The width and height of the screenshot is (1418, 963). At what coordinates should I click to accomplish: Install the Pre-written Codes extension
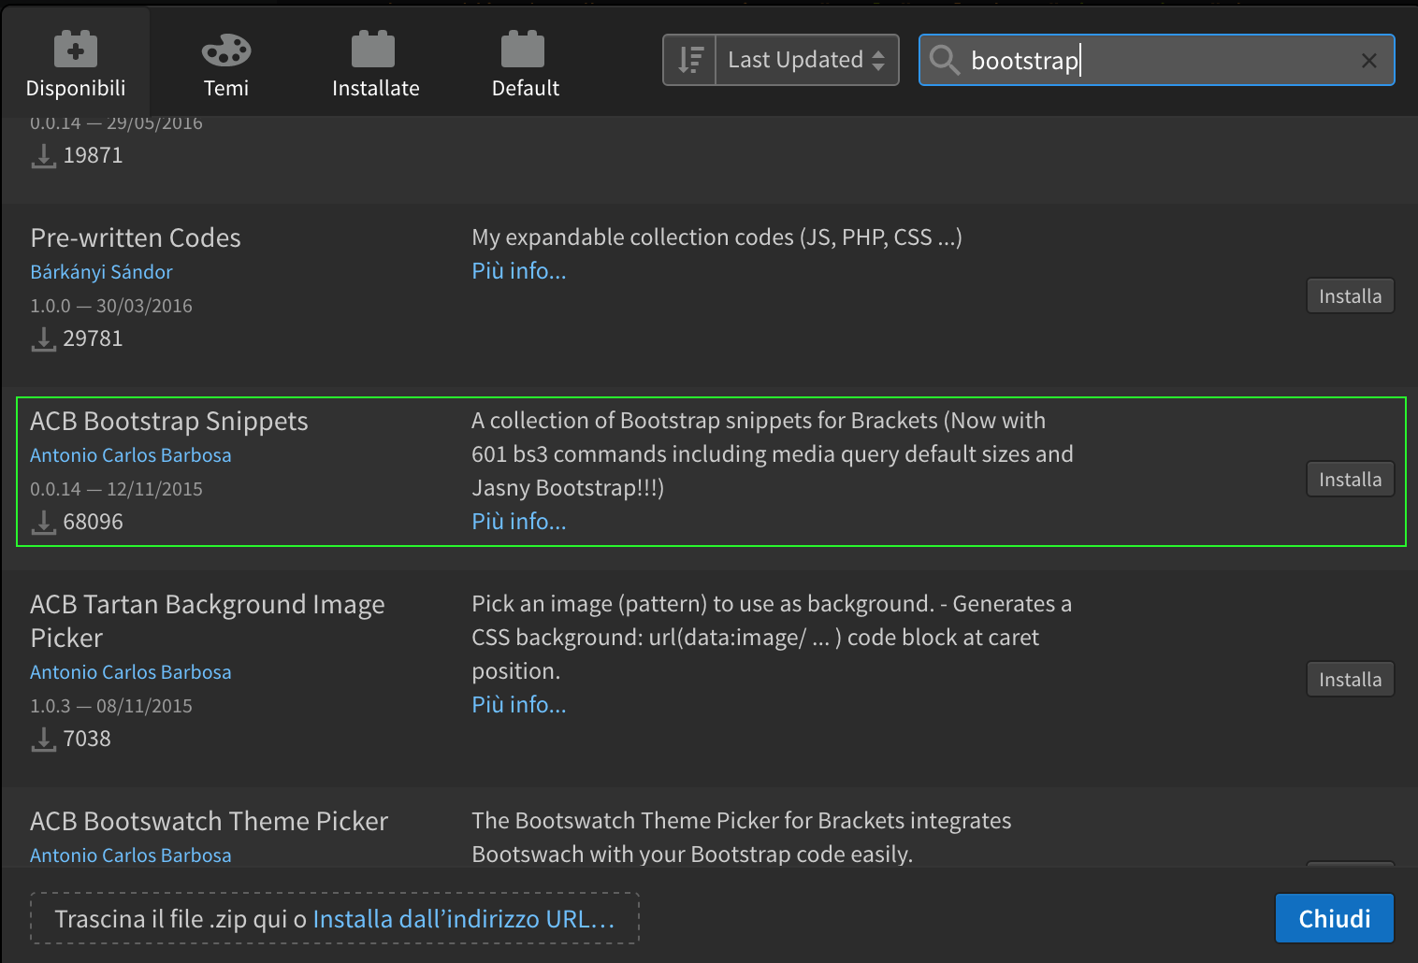point(1350,296)
